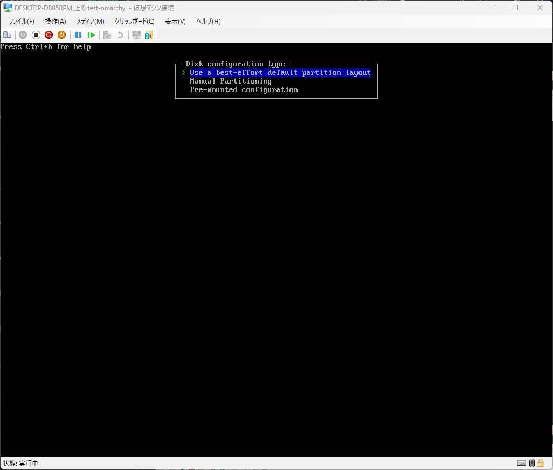The width and height of the screenshot is (553, 470).
Task: Click the greyed-out Checkpoint toolbar icon
Action: coord(107,35)
